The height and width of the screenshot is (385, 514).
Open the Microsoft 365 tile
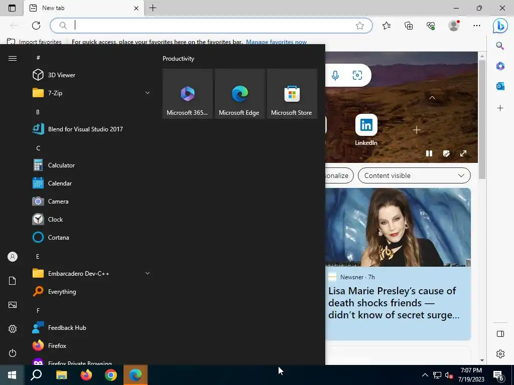pyautogui.click(x=188, y=94)
